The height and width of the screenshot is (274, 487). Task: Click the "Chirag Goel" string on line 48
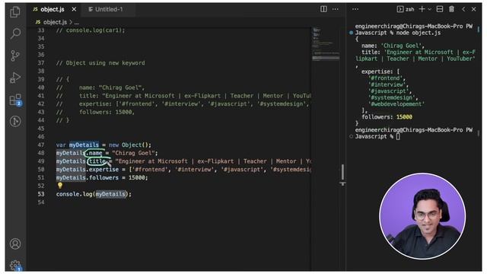(x=133, y=153)
